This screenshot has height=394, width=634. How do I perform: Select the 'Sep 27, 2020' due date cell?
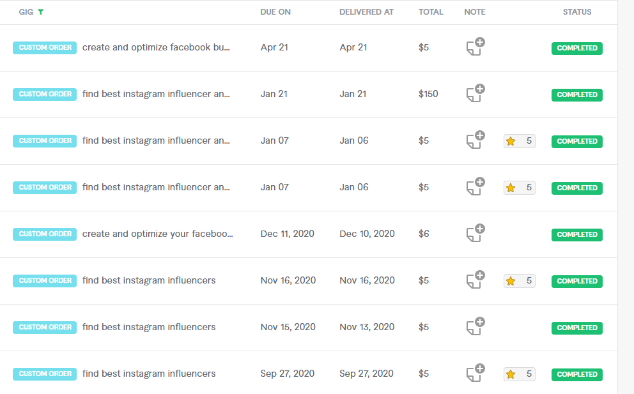click(x=287, y=374)
